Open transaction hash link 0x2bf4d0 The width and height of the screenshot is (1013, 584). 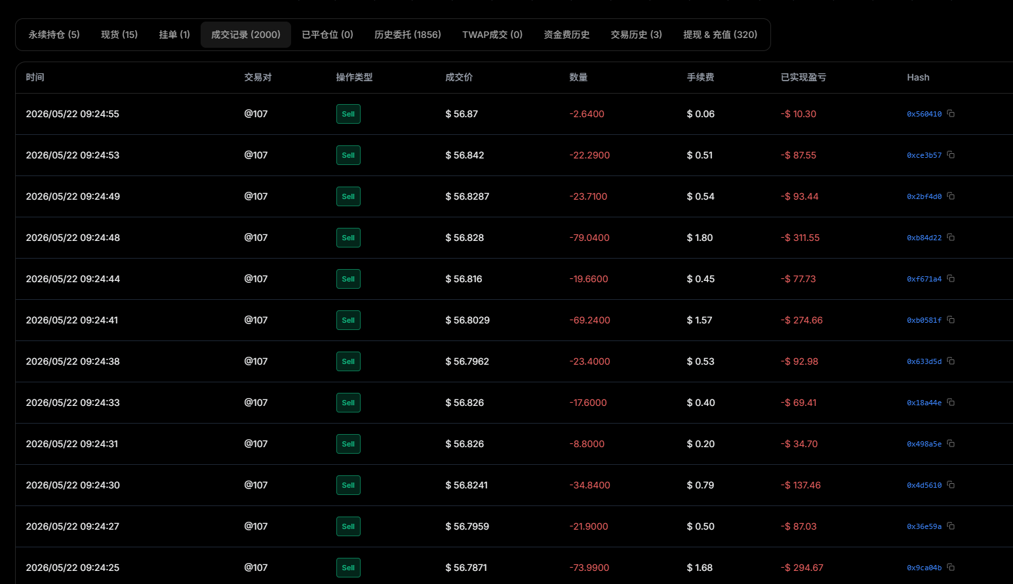(x=924, y=196)
